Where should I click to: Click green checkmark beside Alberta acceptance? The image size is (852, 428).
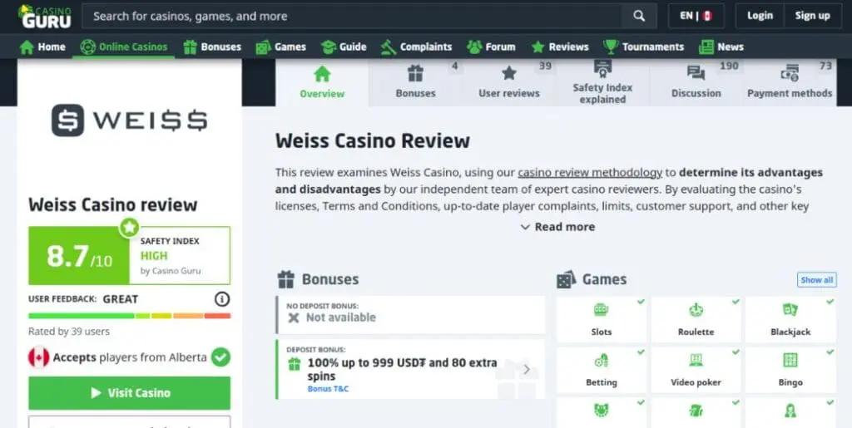click(x=220, y=357)
